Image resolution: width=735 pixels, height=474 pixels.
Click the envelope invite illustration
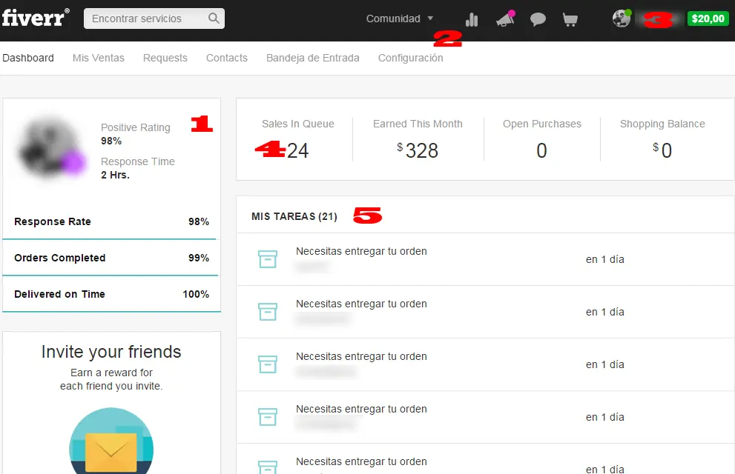[111, 442]
